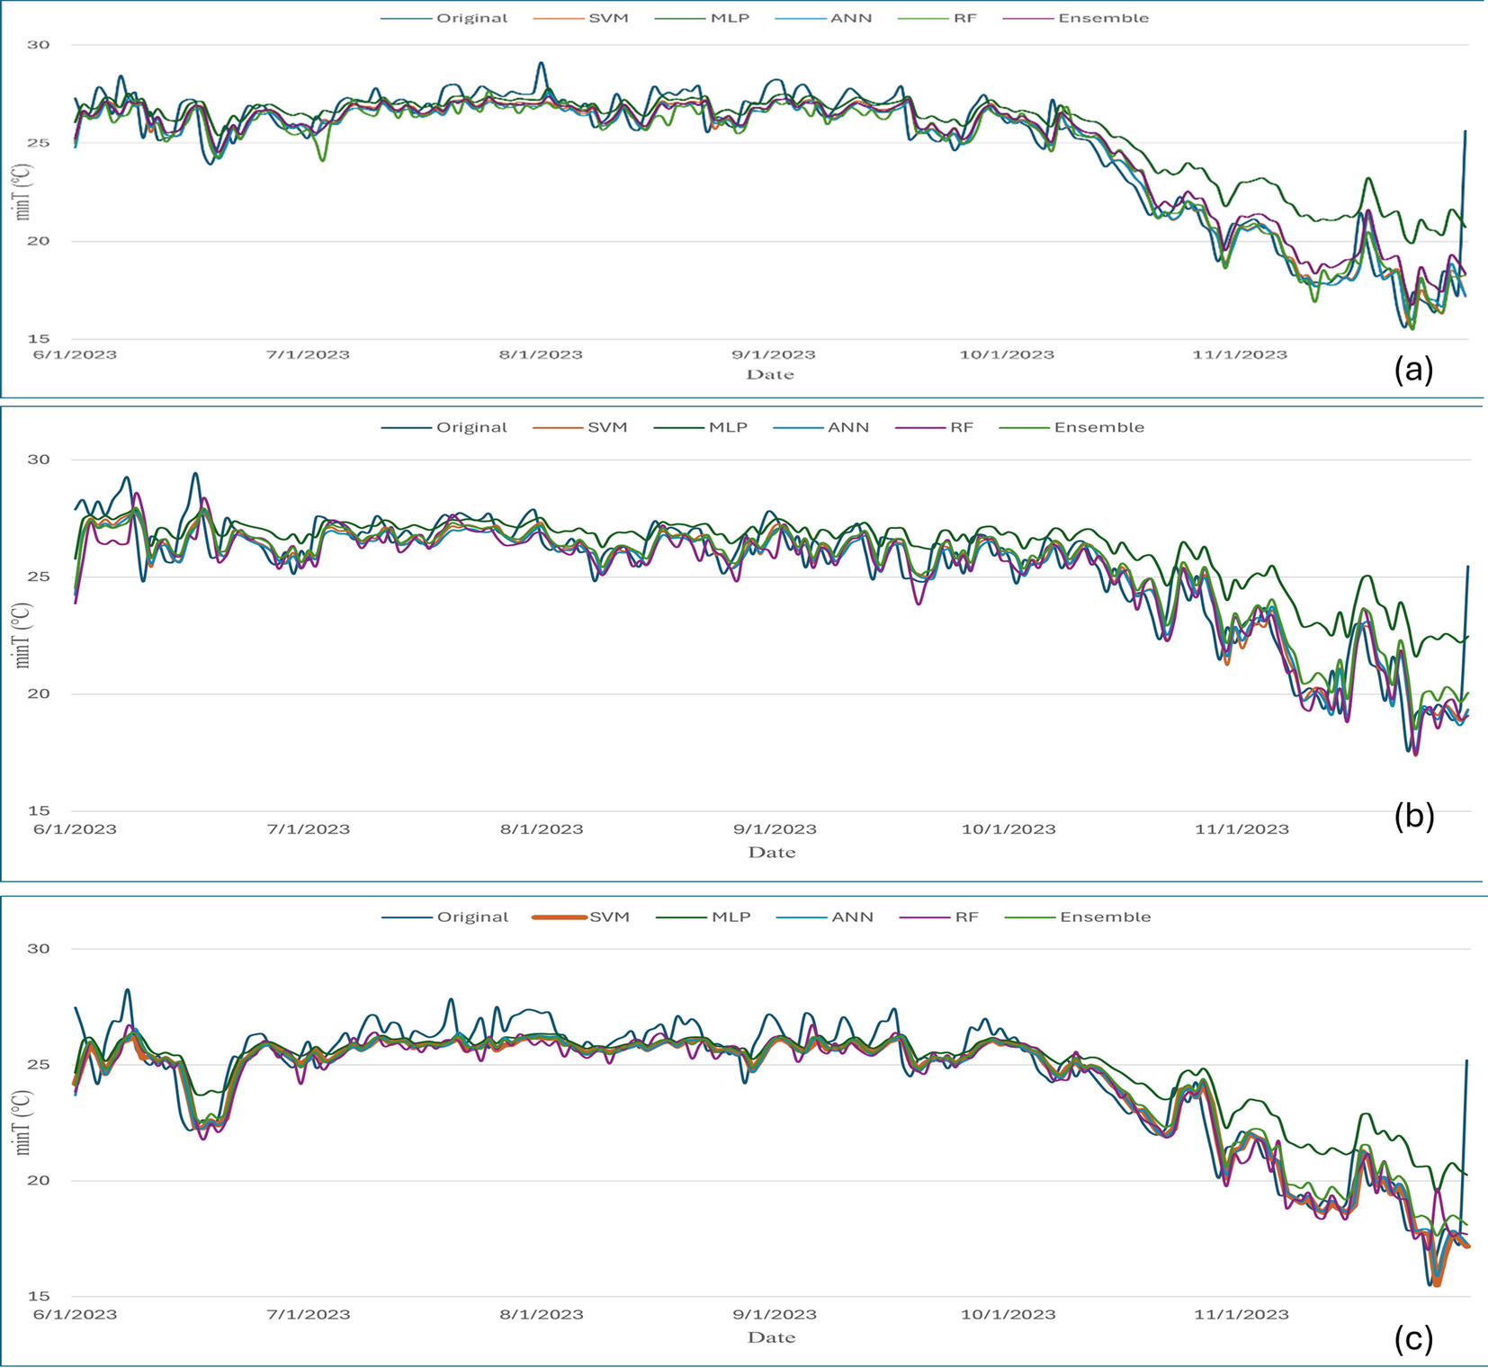Click the thick orange SVM swatch in chart (c)
The image size is (1488, 1368).
pyautogui.click(x=560, y=917)
